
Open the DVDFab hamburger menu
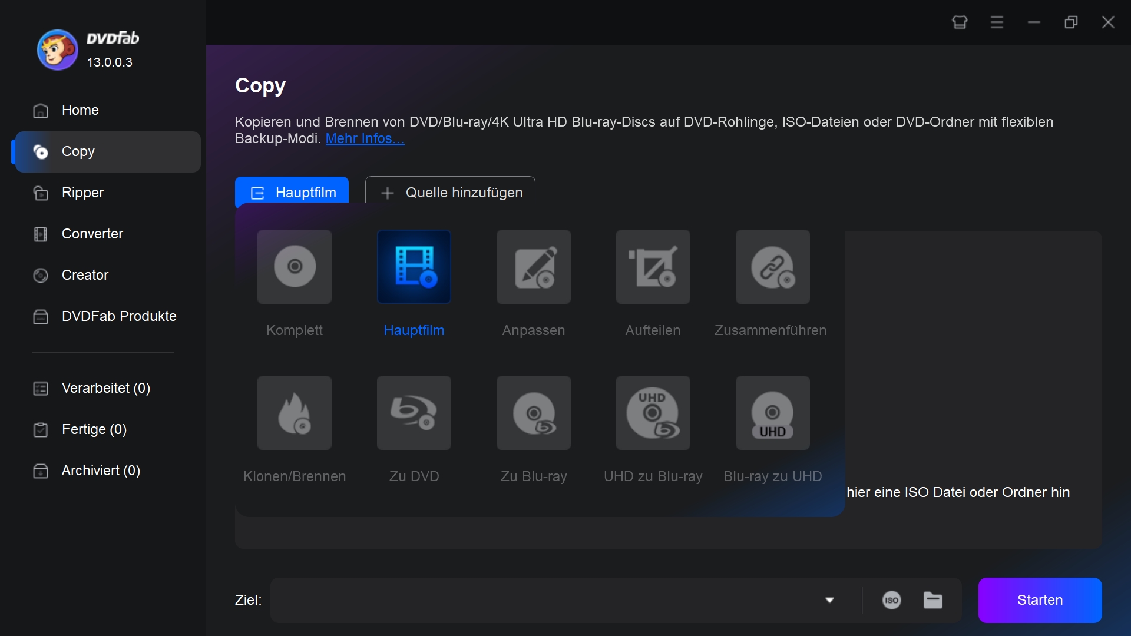997,21
